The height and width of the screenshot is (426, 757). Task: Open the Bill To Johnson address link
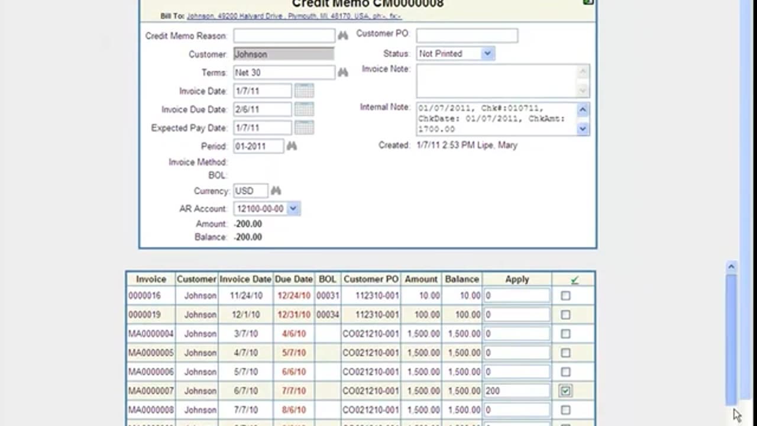[294, 16]
